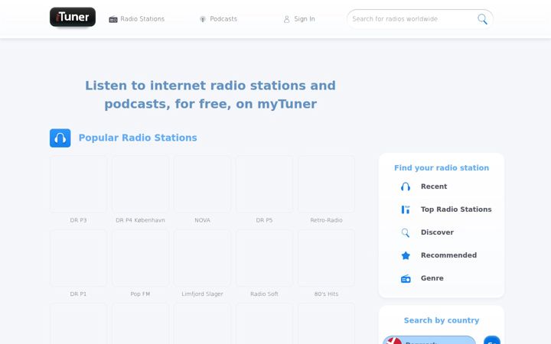Click the headphones icon beside Recent
This screenshot has height=344, width=551.
pos(406,187)
